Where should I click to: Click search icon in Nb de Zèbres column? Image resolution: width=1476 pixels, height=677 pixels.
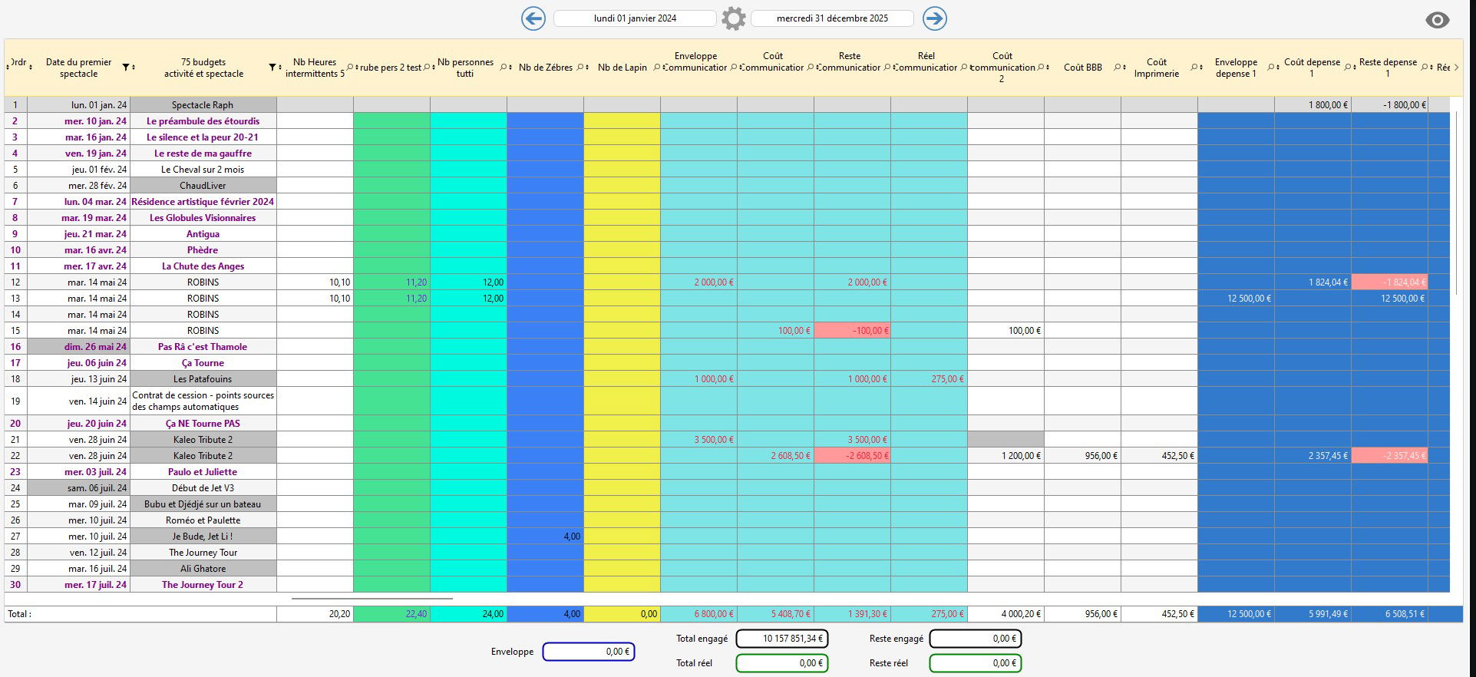[x=580, y=68]
